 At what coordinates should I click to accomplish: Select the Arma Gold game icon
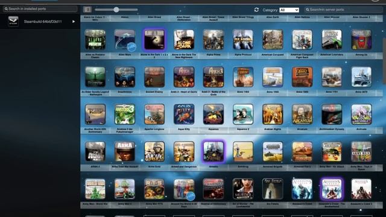154,151
